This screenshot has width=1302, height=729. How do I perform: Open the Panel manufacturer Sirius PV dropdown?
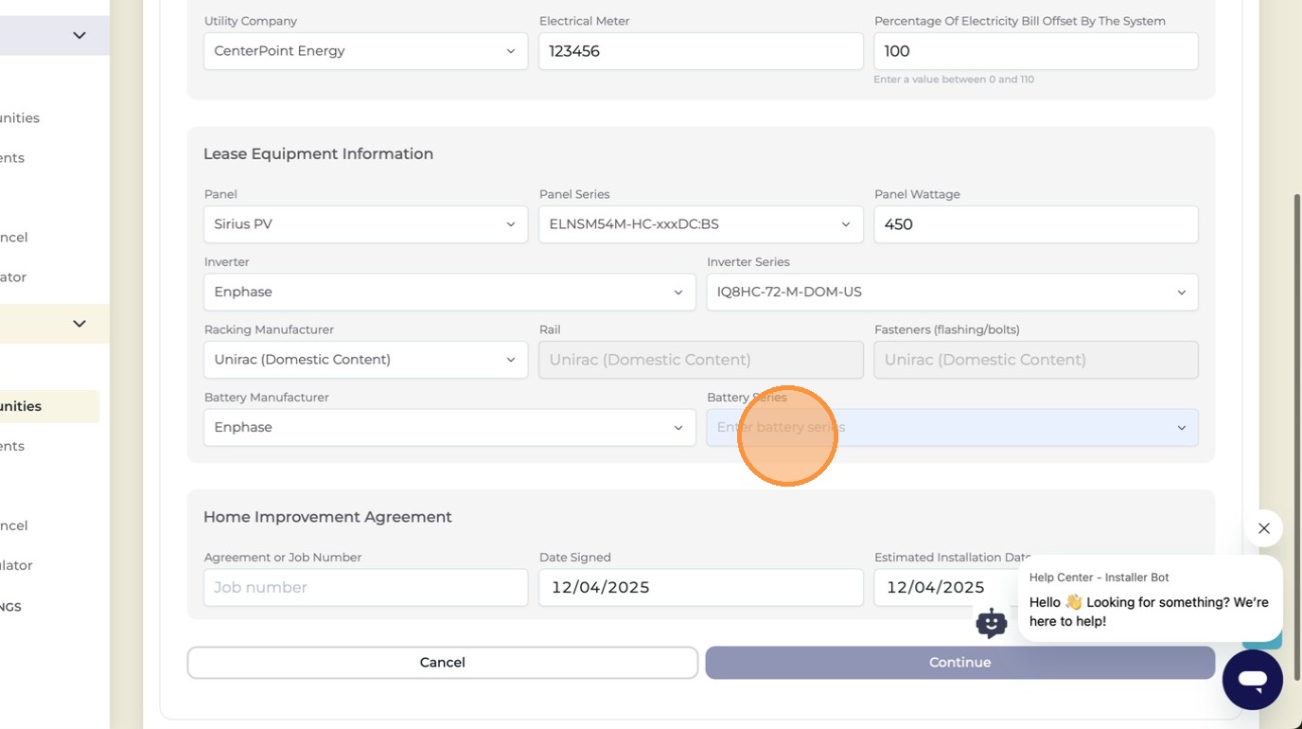pos(365,224)
